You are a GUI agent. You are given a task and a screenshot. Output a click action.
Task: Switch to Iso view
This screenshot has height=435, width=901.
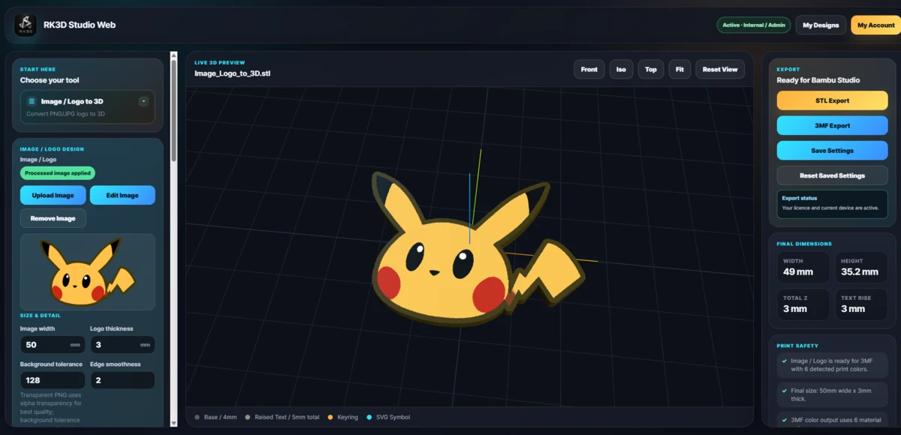[621, 69]
